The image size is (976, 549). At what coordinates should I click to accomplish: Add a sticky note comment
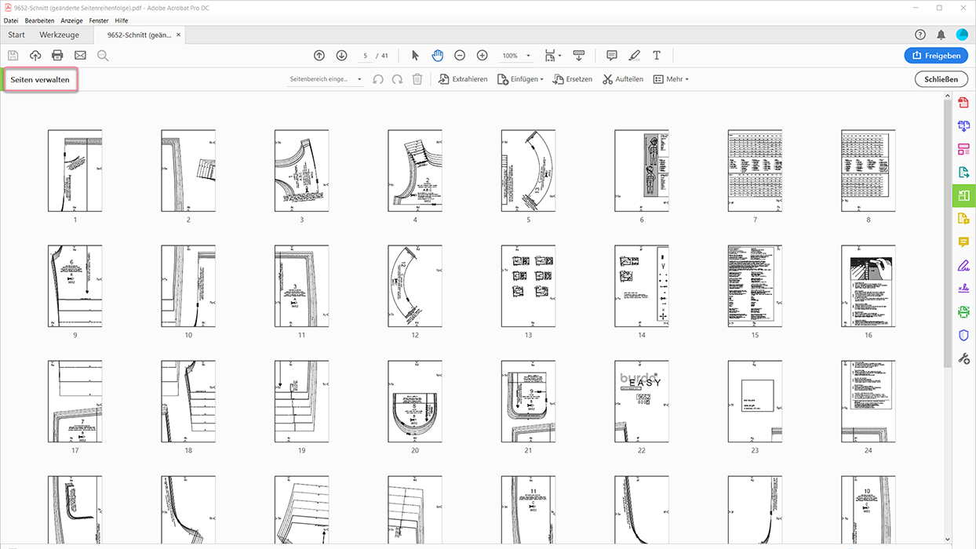pyautogui.click(x=612, y=56)
